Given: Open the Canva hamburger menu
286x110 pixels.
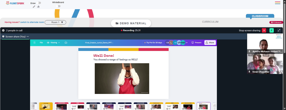Looking at the screenshot, I should coord(35,43).
